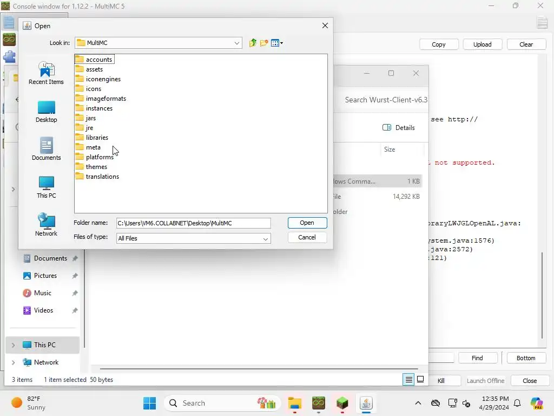Select the meta folder
The image size is (554, 416).
(88, 147)
